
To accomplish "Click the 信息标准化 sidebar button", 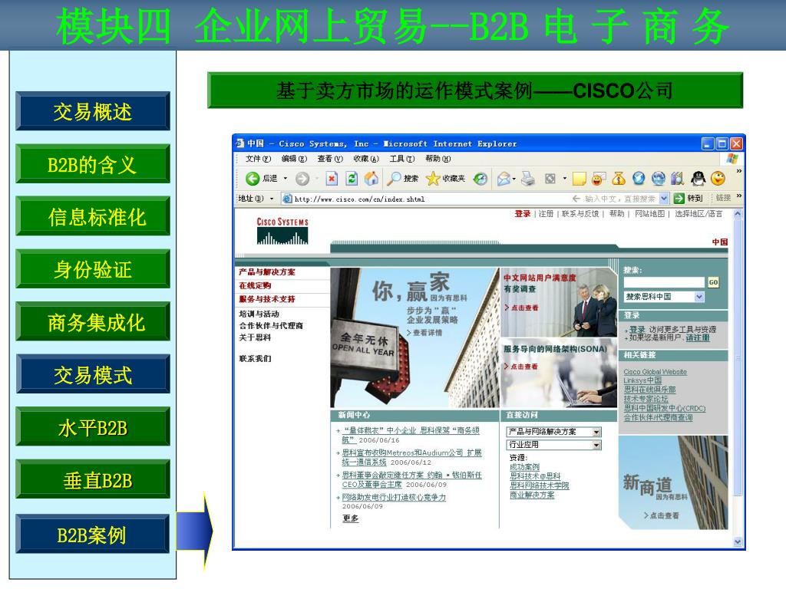I will (x=93, y=216).
